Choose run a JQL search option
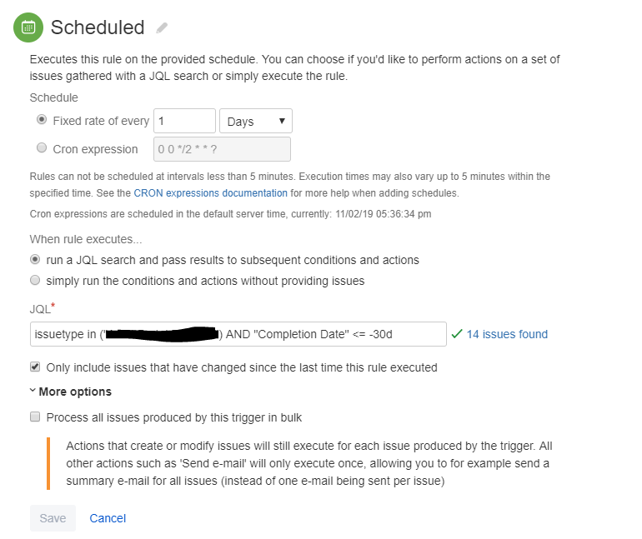The image size is (642, 539). click(35, 259)
